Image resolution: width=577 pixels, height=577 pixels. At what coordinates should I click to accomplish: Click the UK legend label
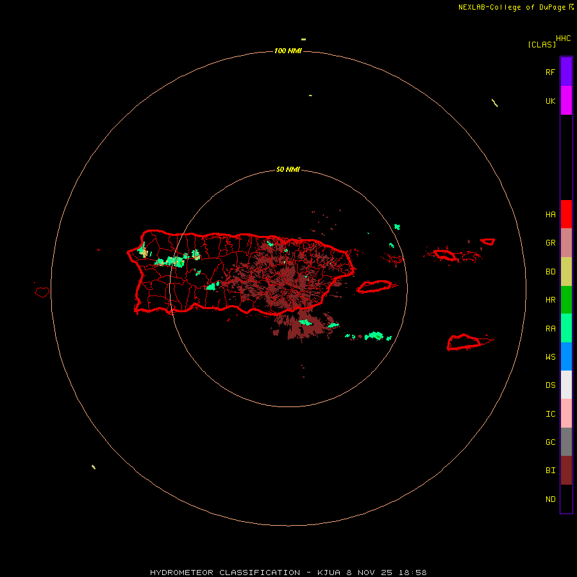(x=550, y=101)
